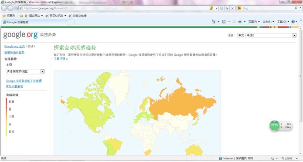Screen dimensions: 303x162
Task: Open the Google.org 主页 link
Action: (14, 46)
